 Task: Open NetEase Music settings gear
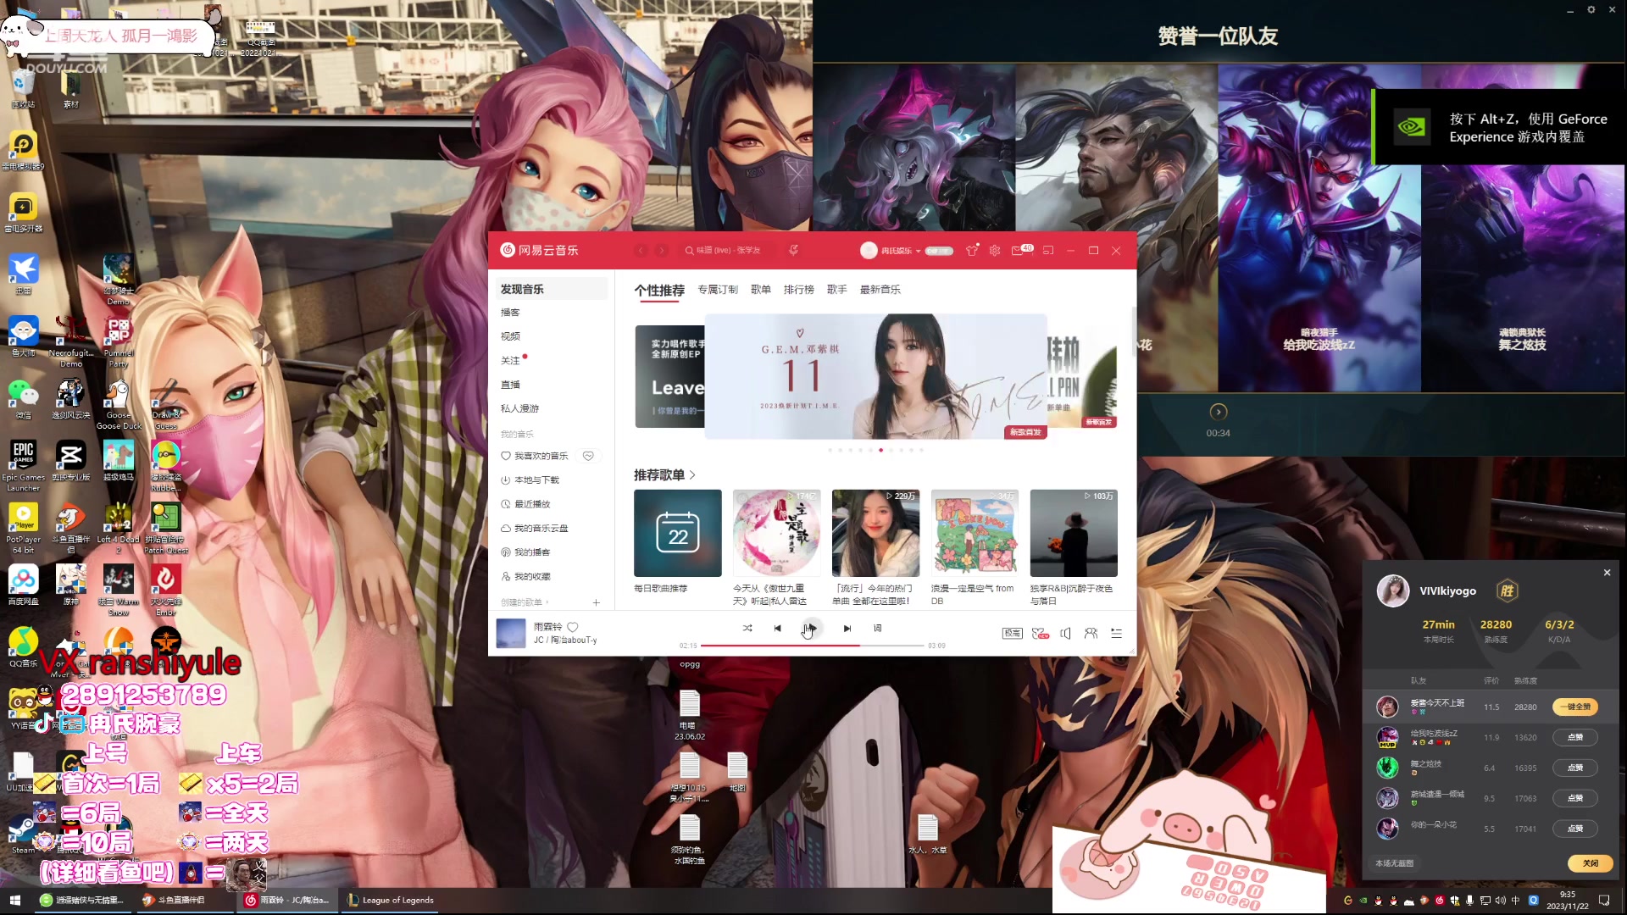(x=995, y=251)
